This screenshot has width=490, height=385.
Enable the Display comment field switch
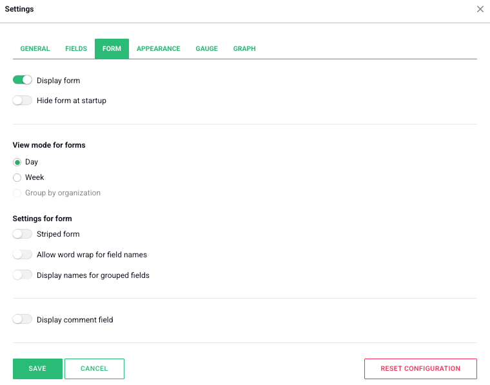[23, 319]
